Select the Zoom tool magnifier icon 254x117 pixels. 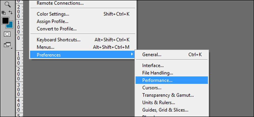pyautogui.click(x=8, y=4)
